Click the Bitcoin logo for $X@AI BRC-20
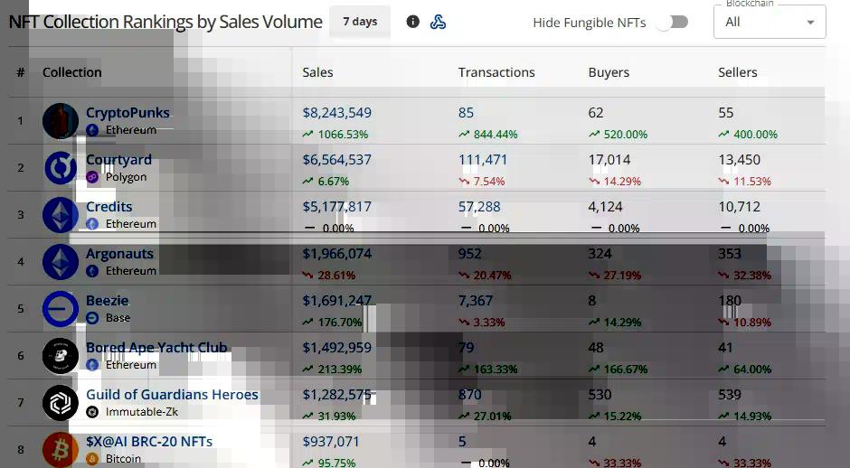Image resolution: width=850 pixels, height=468 pixels. (61, 450)
